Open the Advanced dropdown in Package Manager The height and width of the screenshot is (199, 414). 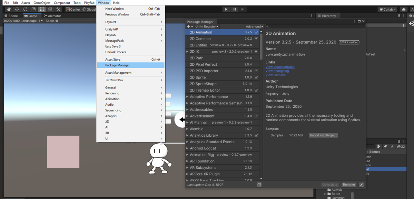[255, 27]
